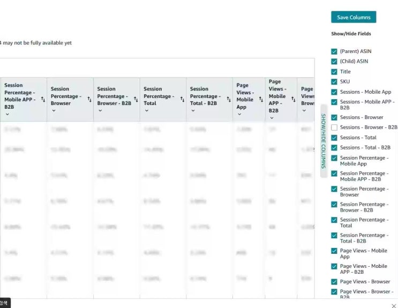Toggle the Sessions - Total - B2B checkbox

(334, 148)
